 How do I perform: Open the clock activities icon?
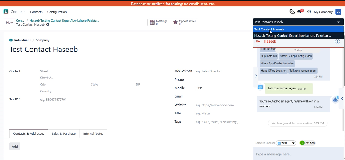pyautogui.click(x=309, y=12)
